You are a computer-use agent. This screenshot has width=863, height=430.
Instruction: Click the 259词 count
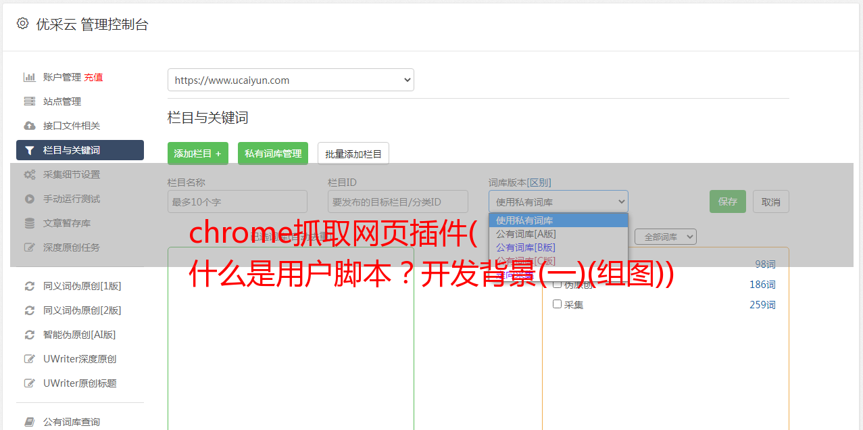click(x=762, y=305)
